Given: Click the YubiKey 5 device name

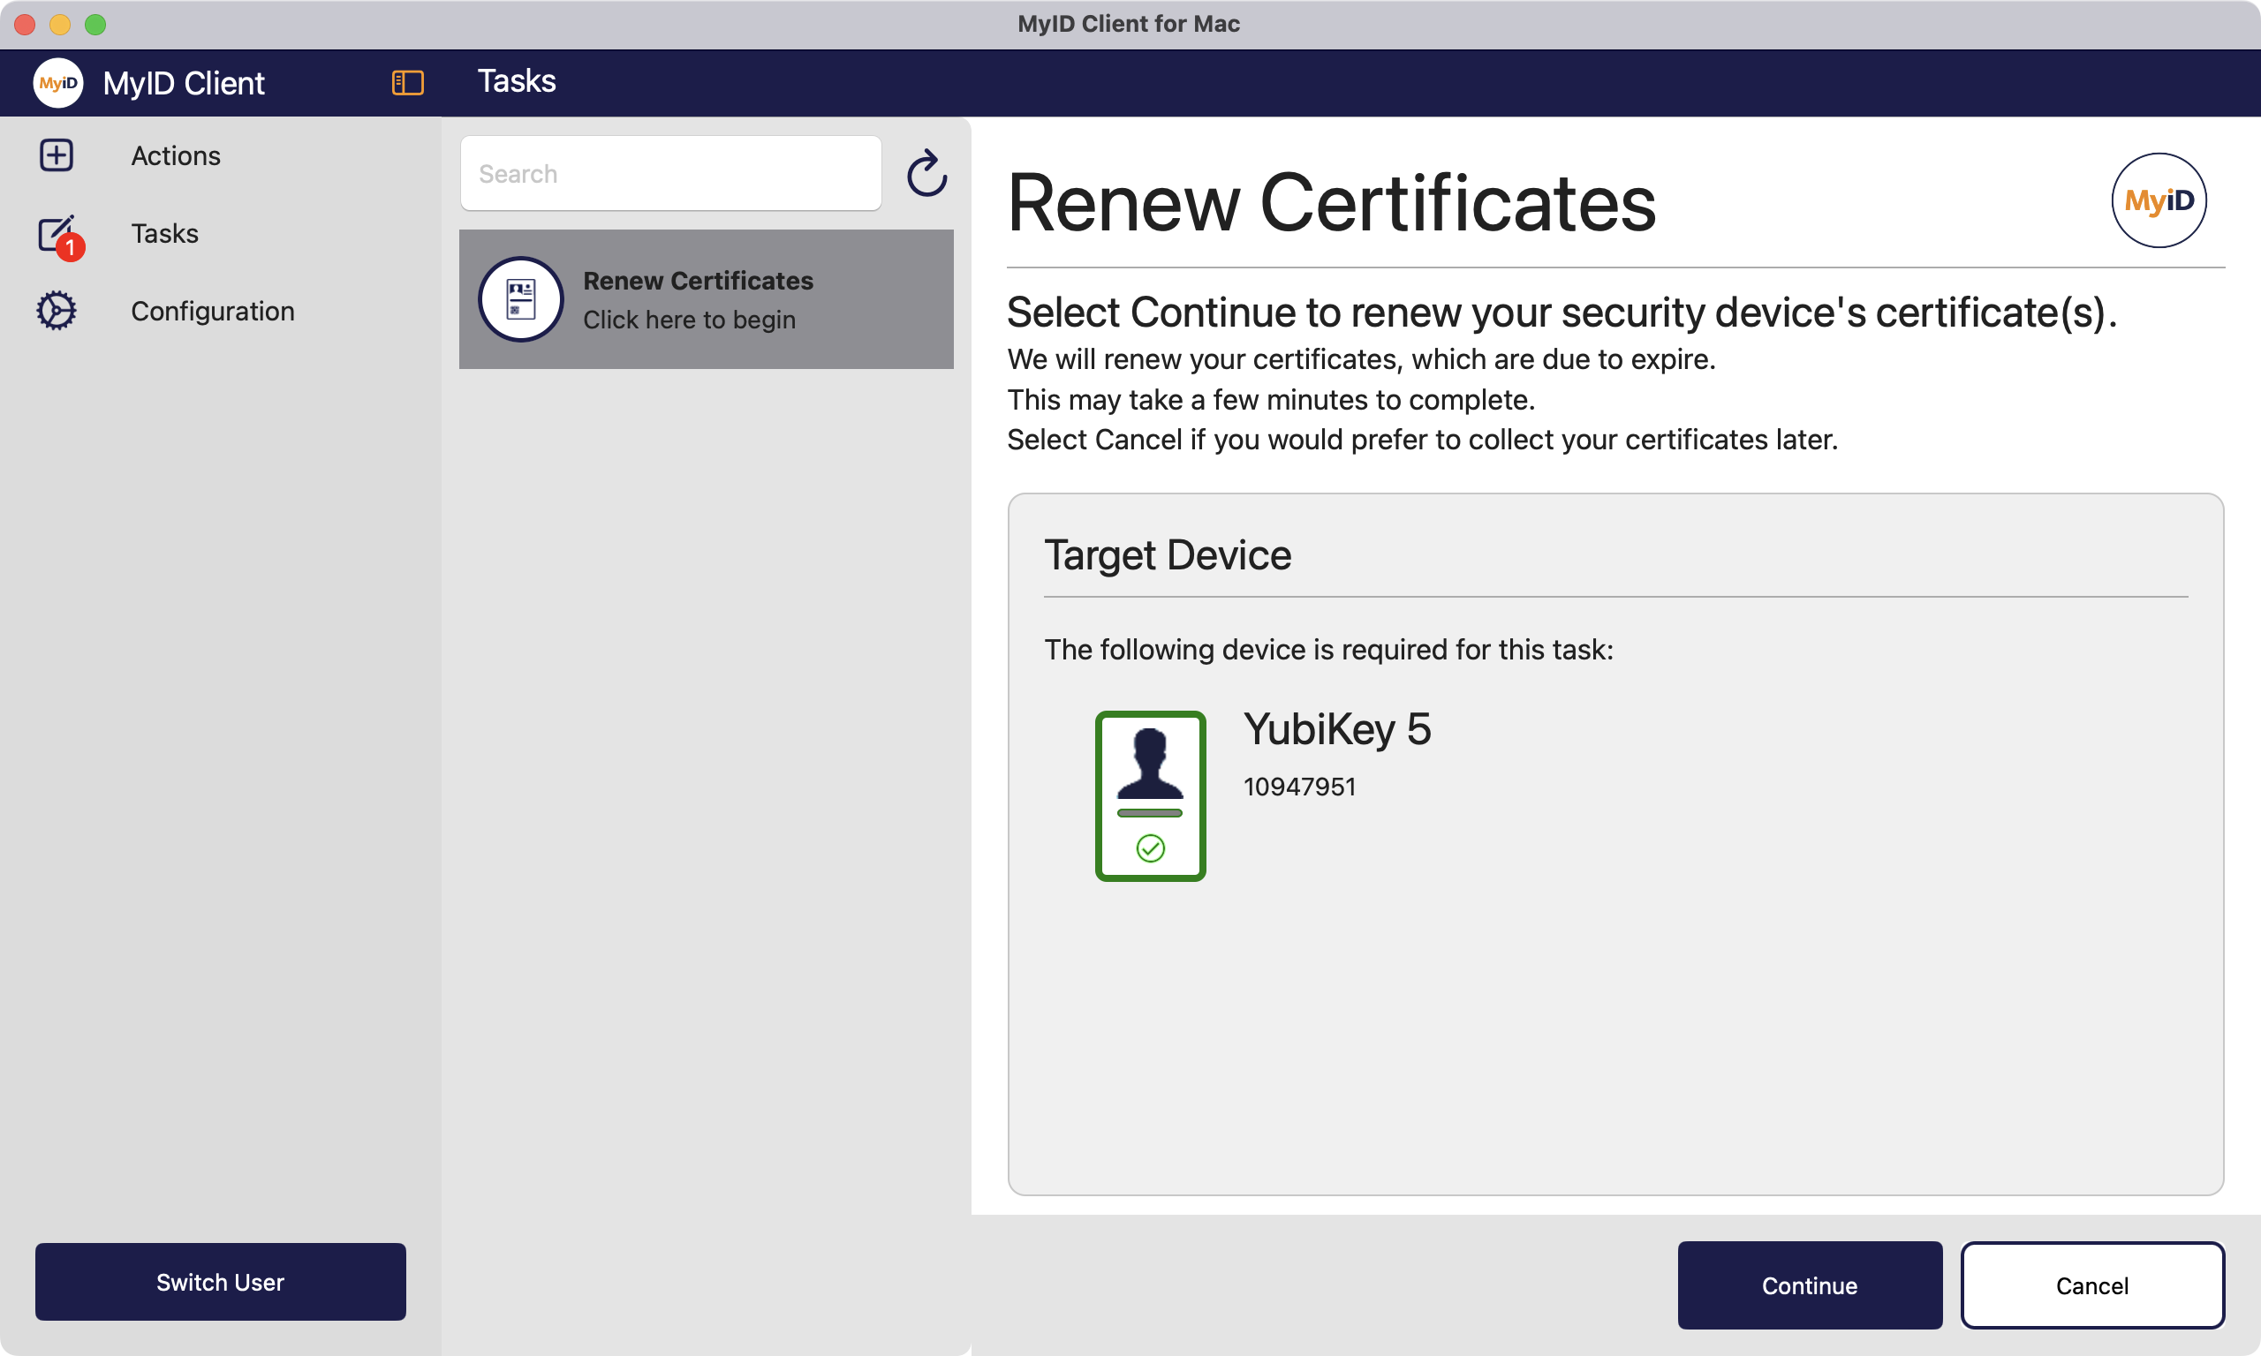Looking at the screenshot, I should [x=1337, y=729].
